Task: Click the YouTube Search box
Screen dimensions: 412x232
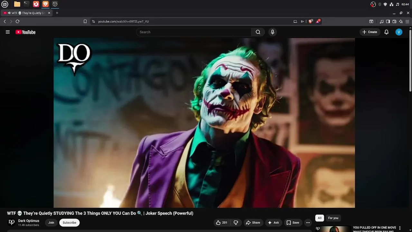Action: point(194,32)
